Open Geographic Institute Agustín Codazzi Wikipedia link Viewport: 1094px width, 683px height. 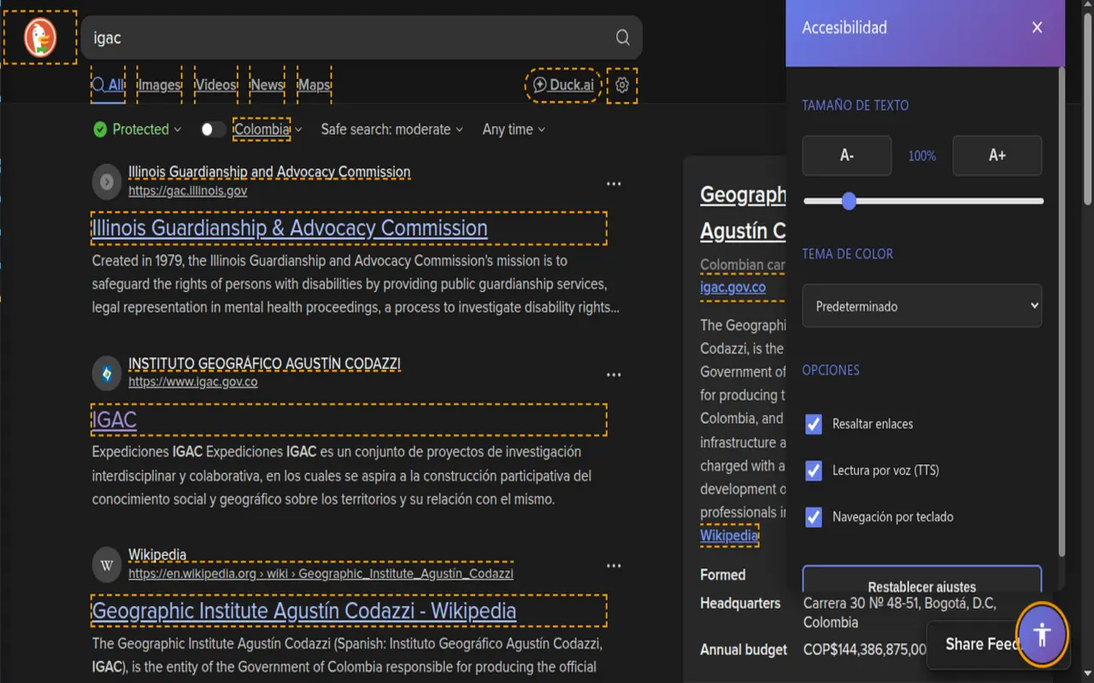coord(303,611)
